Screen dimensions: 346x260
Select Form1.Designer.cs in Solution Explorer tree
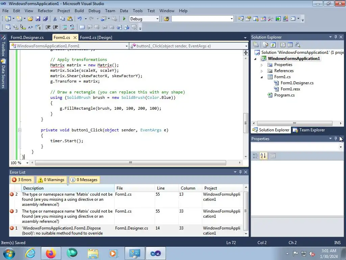coord(297,83)
